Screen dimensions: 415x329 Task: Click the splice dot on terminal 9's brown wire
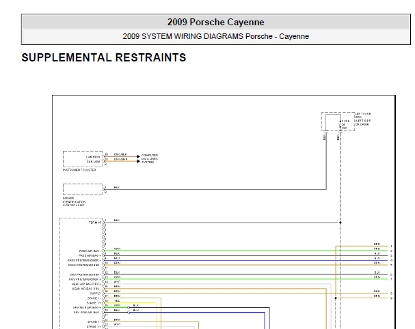336,298
